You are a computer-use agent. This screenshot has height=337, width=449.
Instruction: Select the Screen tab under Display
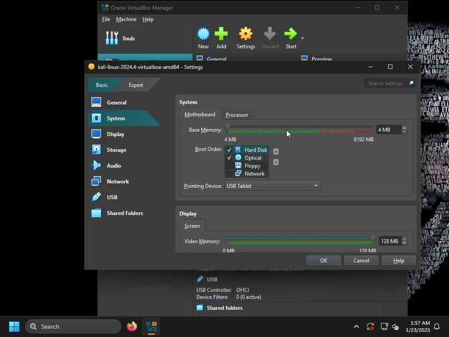pos(192,226)
